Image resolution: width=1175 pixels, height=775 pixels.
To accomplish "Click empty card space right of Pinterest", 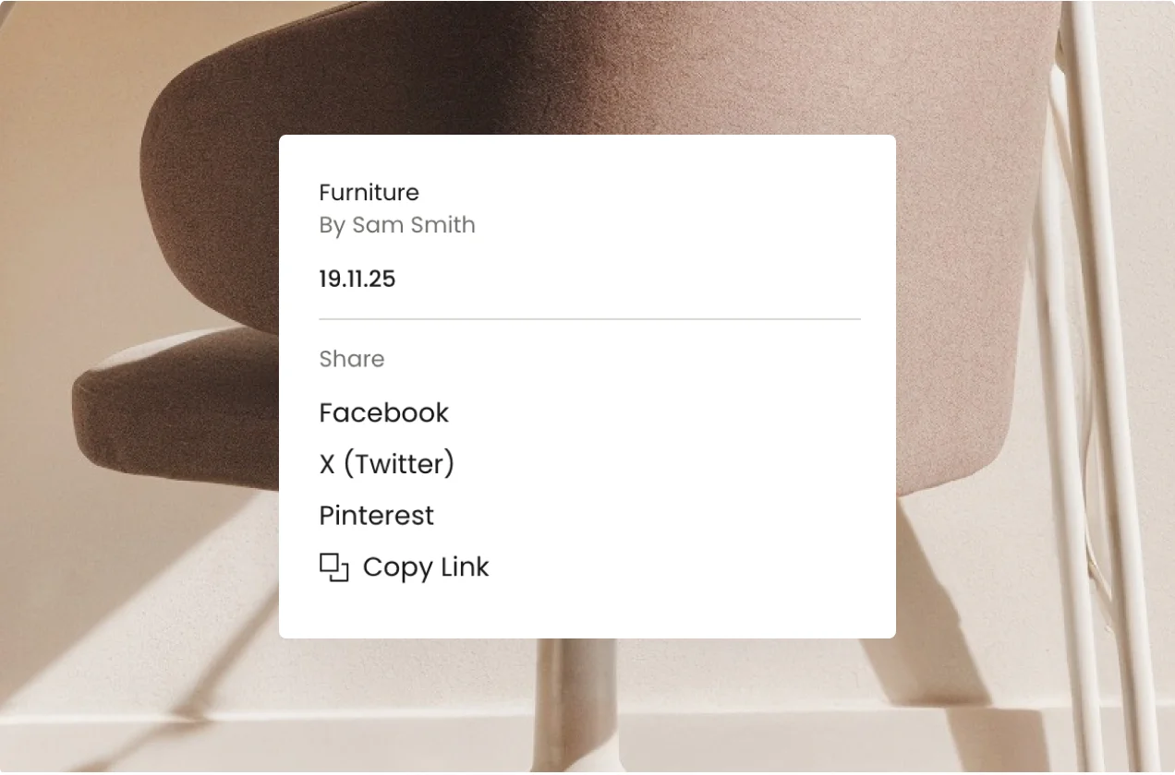I will pos(665,516).
